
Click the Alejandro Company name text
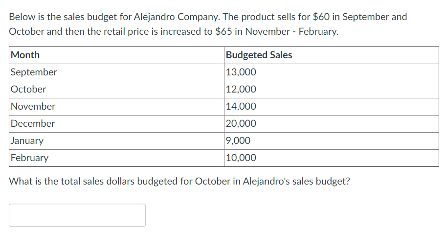point(177,17)
